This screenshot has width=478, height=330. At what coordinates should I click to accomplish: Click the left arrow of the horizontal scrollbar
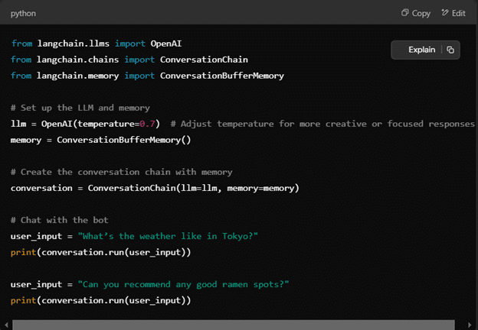pyautogui.click(x=6, y=325)
